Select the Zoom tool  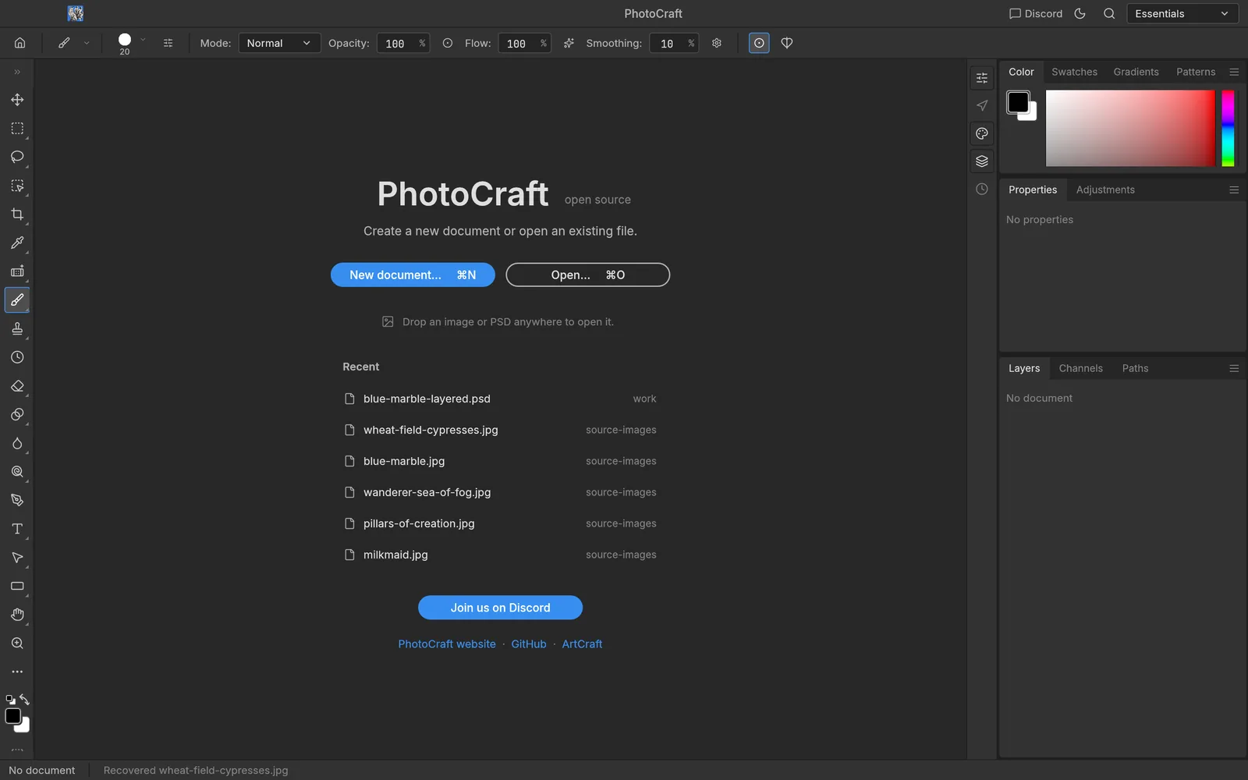pyautogui.click(x=17, y=643)
